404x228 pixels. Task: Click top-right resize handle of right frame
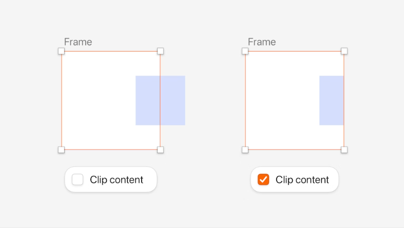tap(344, 51)
